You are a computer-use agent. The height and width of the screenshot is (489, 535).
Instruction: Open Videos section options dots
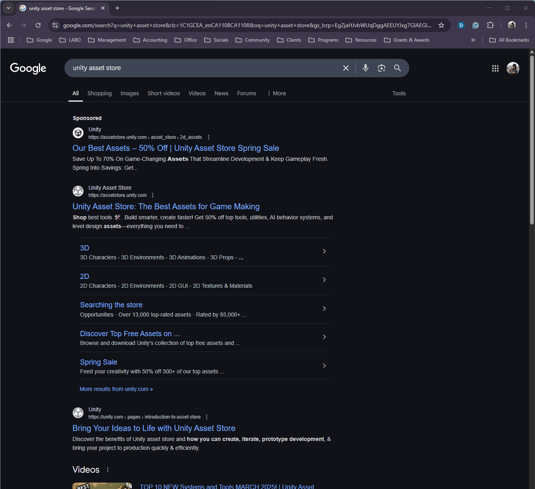[x=108, y=470]
